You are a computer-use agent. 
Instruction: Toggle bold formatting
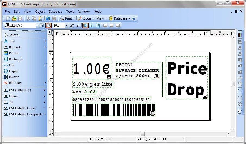[85, 25]
